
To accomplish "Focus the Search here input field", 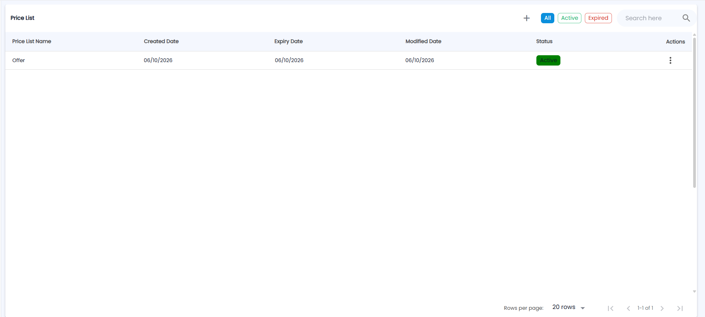I will point(652,18).
